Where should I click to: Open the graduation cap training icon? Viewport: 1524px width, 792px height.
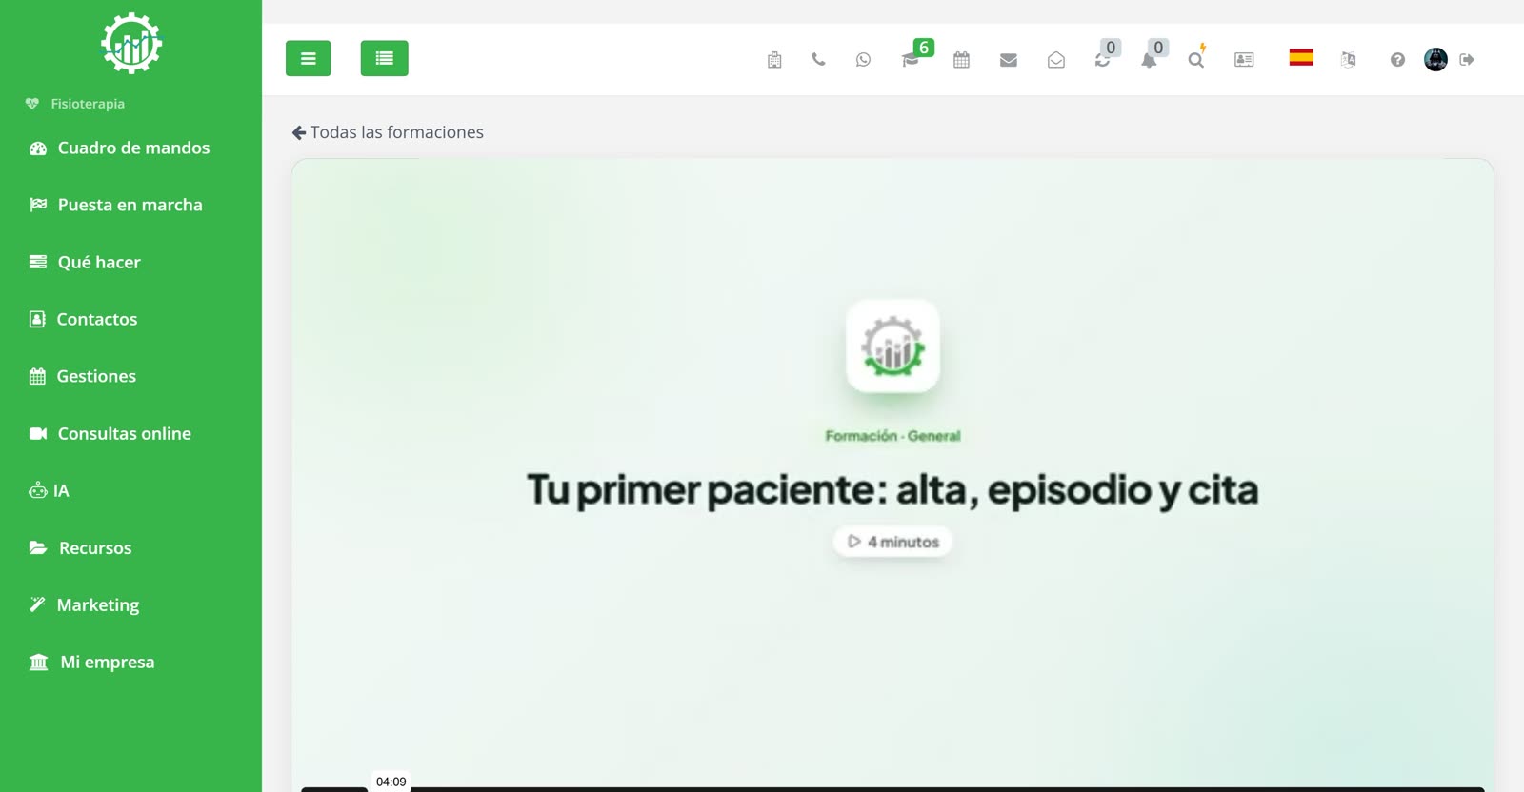coord(911,60)
